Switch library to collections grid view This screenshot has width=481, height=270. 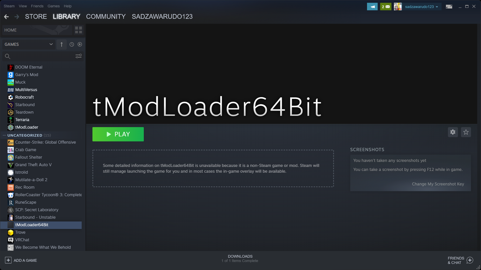(x=78, y=30)
